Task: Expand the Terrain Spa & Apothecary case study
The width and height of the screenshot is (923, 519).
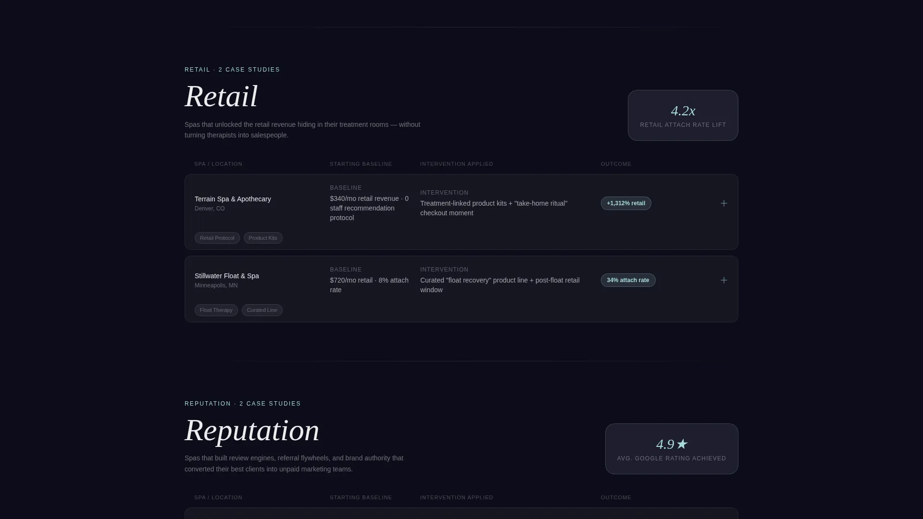Action: (x=723, y=203)
